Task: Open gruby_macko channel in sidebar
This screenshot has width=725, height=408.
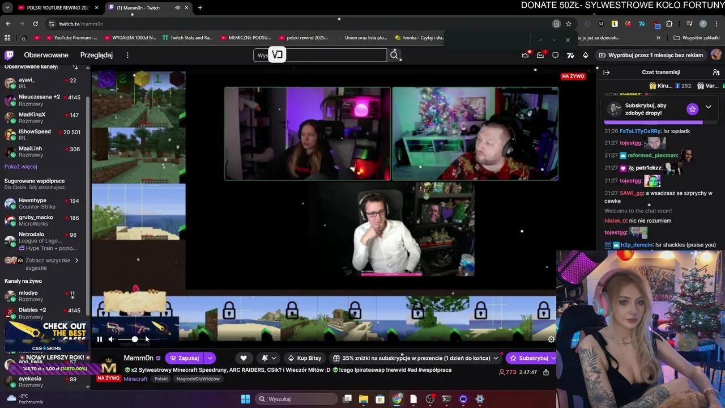Action: coord(44,220)
